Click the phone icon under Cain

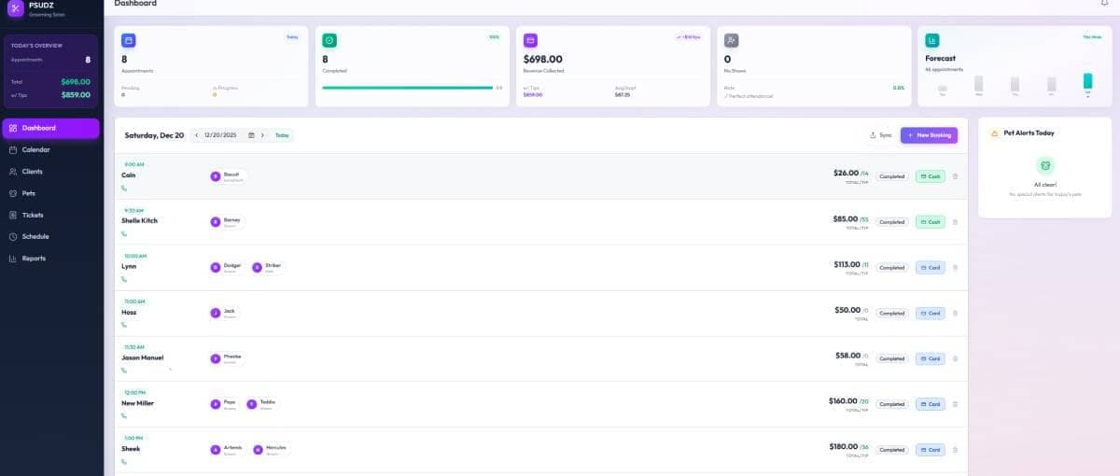pos(124,189)
